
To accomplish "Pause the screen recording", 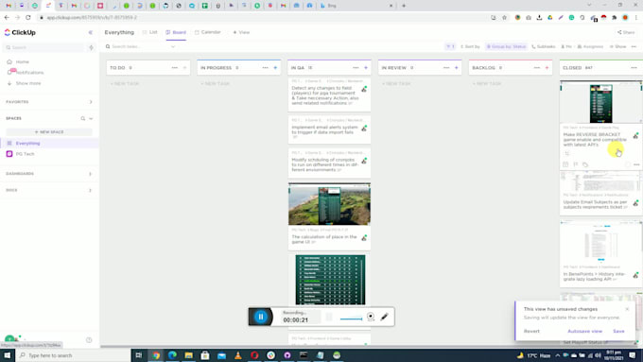I will pos(260,317).
